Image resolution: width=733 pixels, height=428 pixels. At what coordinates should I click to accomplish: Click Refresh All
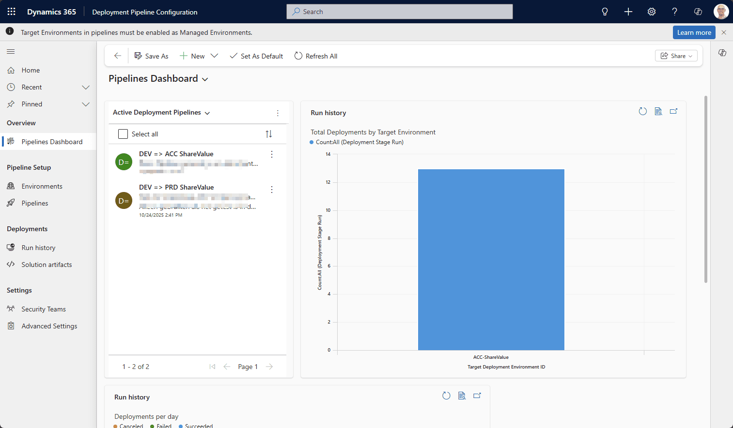[x=316, y=56]
